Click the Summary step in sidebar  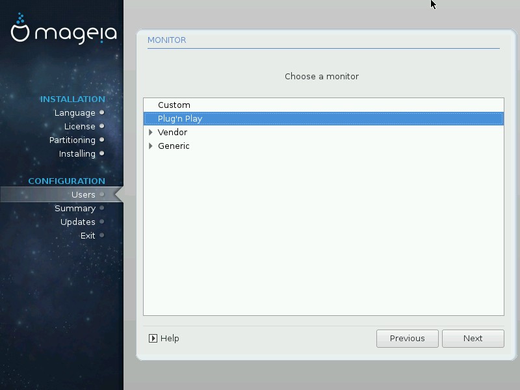tap(75, 208)
